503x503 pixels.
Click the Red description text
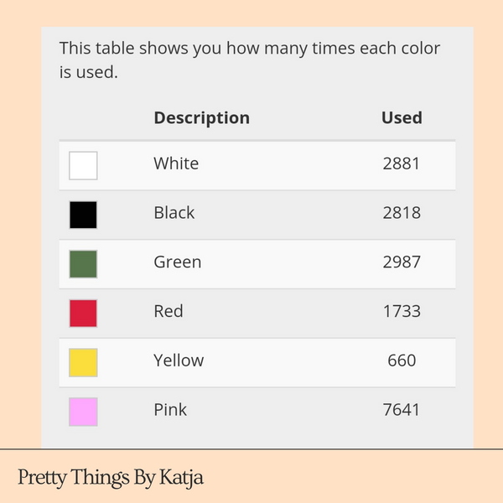pos(168,312)
